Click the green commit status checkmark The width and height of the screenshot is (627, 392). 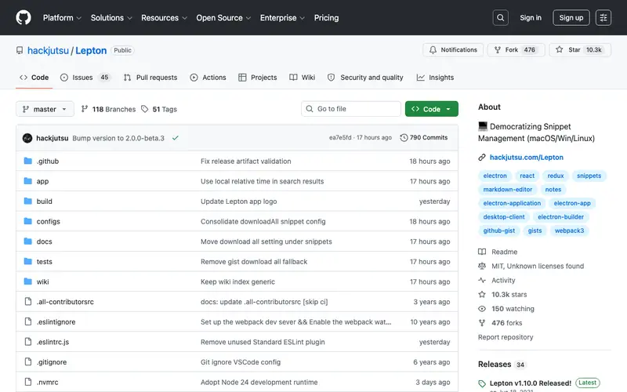coord(175,138)
